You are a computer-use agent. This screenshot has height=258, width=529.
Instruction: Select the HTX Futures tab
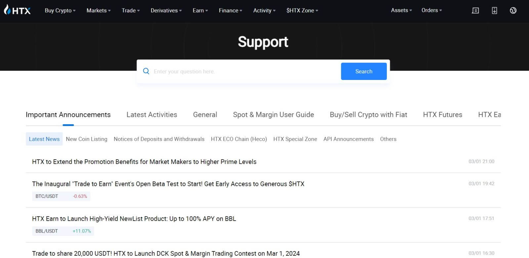442,115
